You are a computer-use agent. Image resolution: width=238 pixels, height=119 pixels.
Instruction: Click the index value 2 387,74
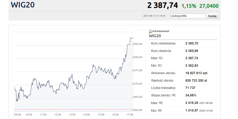click(163, 5)
